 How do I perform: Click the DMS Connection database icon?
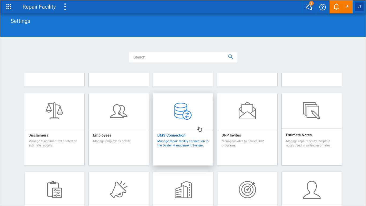[183, 111]
